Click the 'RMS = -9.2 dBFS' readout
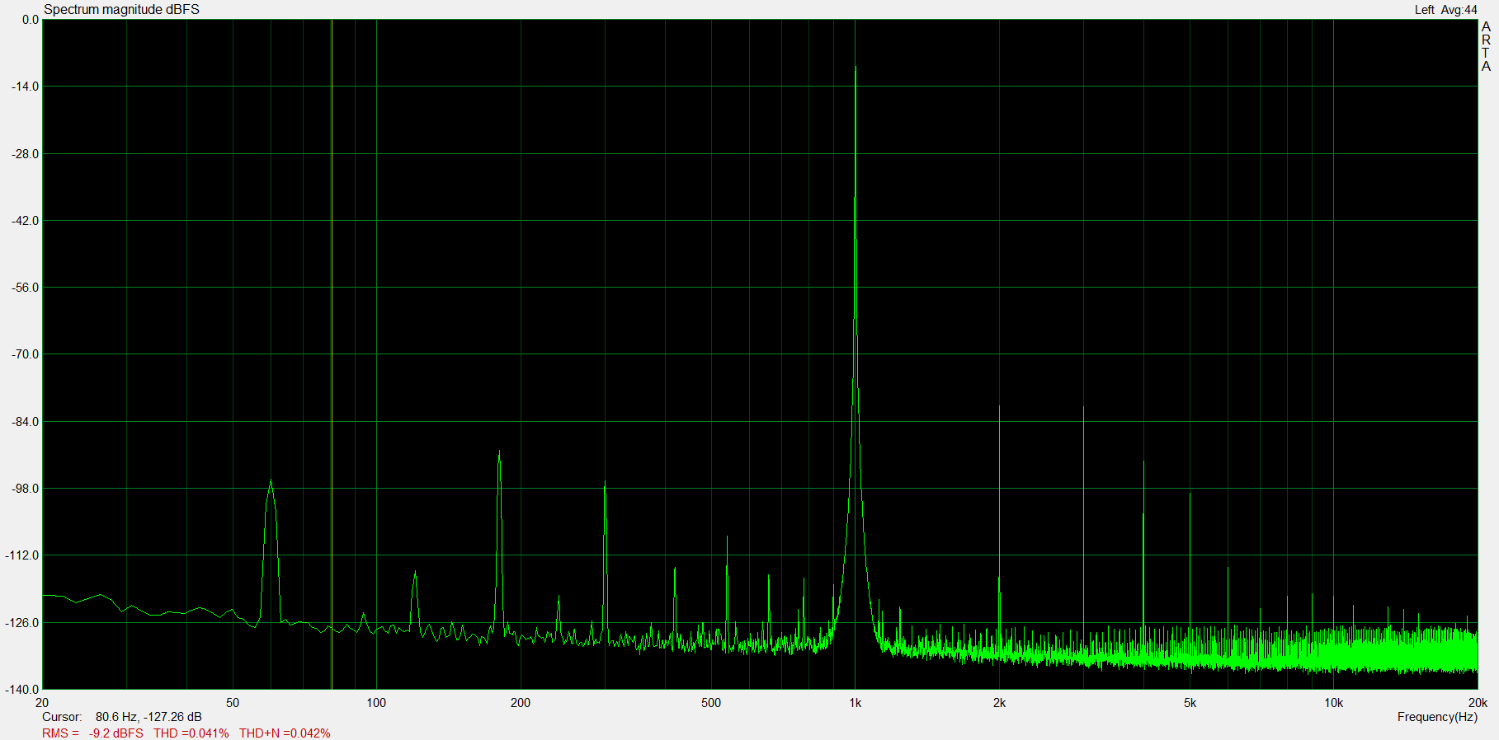The width and height of the screenshot is (1499, 740). tap(92, 733)
